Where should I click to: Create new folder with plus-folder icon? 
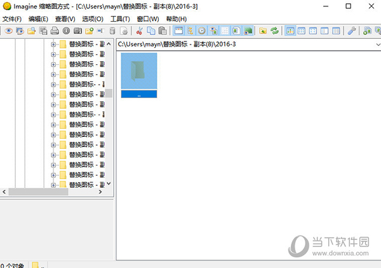(89, 31)
